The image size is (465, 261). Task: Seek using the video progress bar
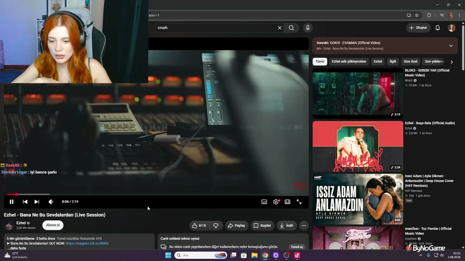pos(156,194)
